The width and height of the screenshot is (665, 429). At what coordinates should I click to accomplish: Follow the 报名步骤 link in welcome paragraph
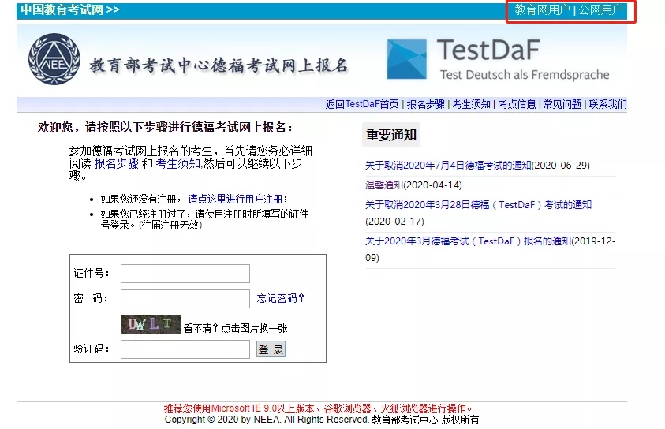(x=116, y=163)
